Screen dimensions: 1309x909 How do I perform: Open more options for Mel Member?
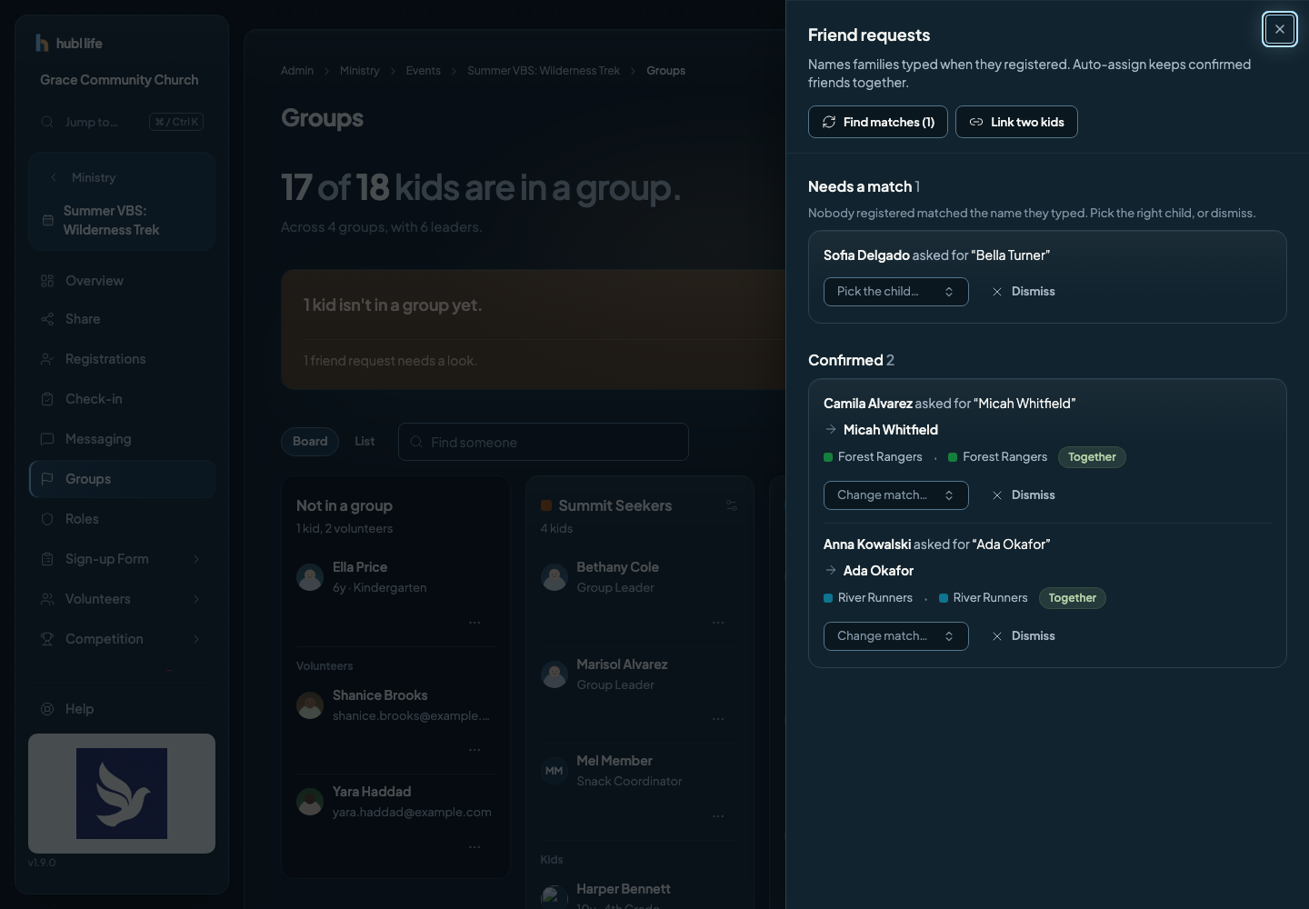tap(718, 816)
